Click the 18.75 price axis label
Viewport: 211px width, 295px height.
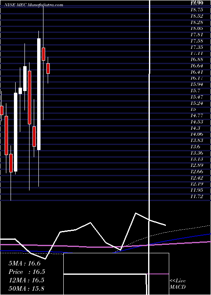tap(197, 10)
